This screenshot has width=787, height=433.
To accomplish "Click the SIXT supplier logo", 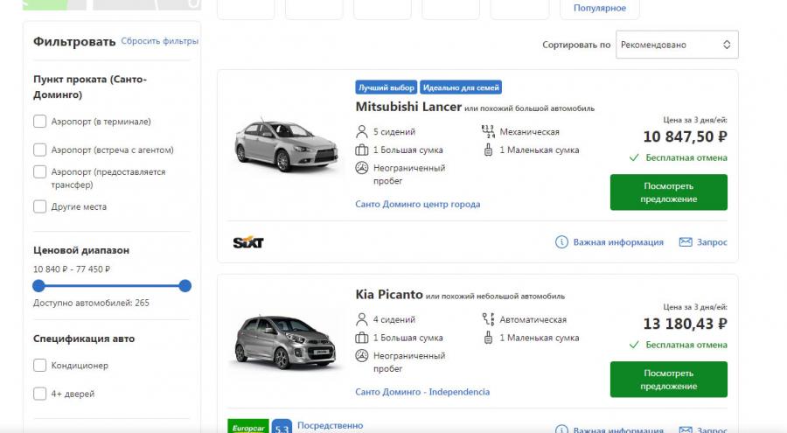I will (x=248, y=242).
